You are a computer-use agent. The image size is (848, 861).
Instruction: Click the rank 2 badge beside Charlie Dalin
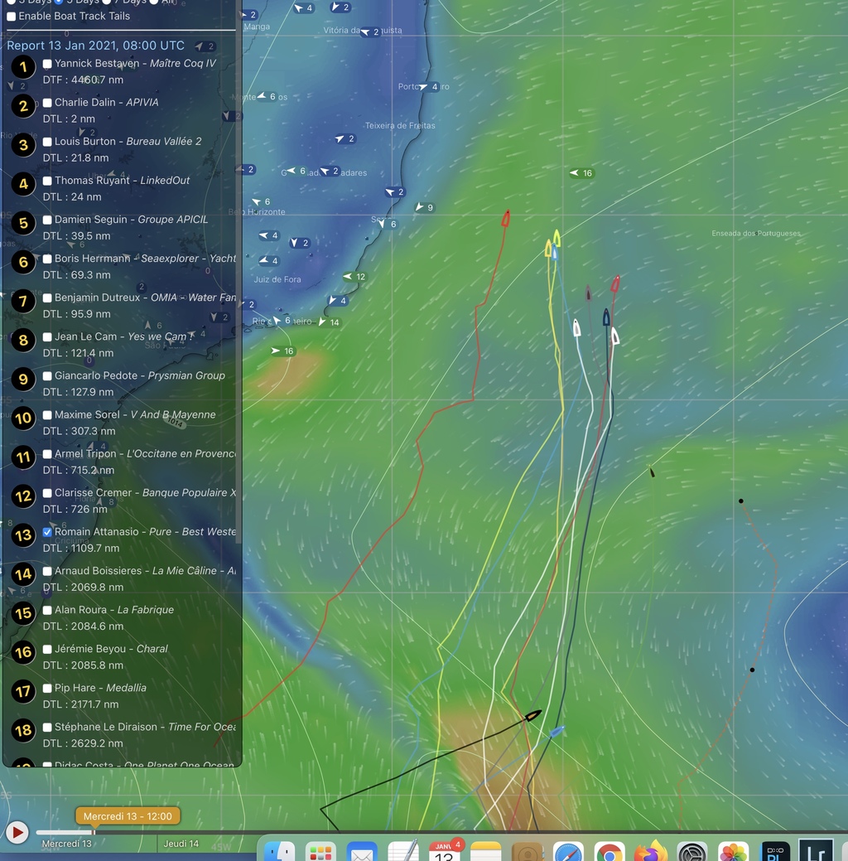pos(23,106)
